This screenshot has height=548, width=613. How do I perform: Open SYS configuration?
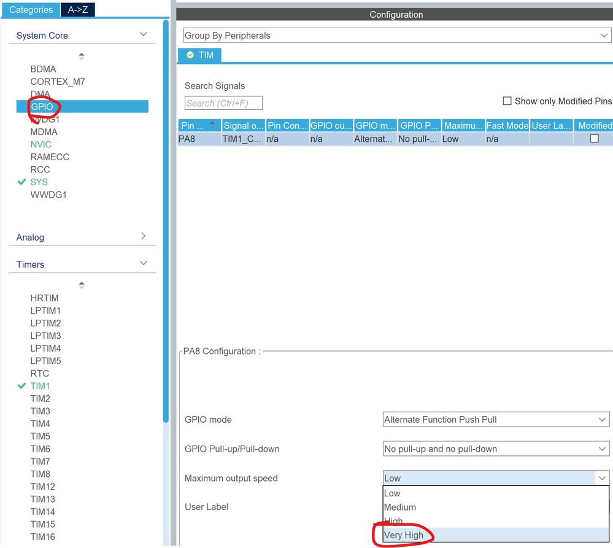pos(39,182)
